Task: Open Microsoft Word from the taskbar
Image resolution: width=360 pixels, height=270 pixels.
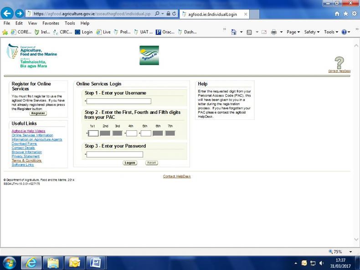Action: tap(96, 263)
